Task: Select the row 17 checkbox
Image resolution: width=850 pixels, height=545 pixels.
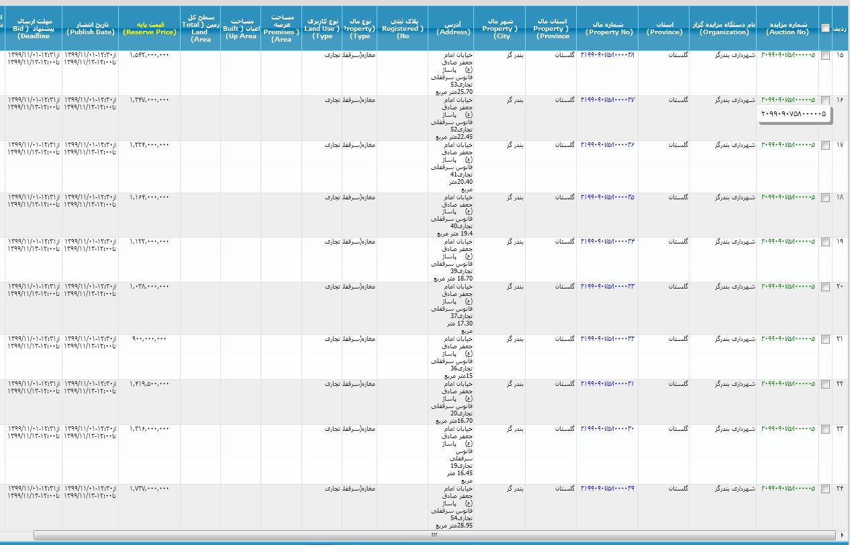Action: click(x=825, y=145)
